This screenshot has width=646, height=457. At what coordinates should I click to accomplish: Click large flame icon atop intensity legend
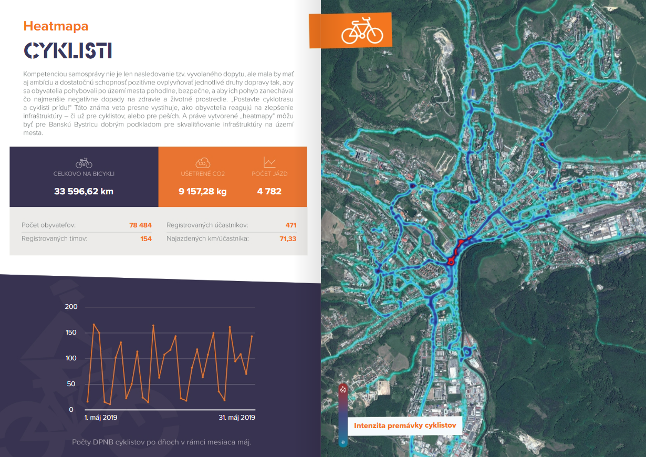(x=343, y=389)
